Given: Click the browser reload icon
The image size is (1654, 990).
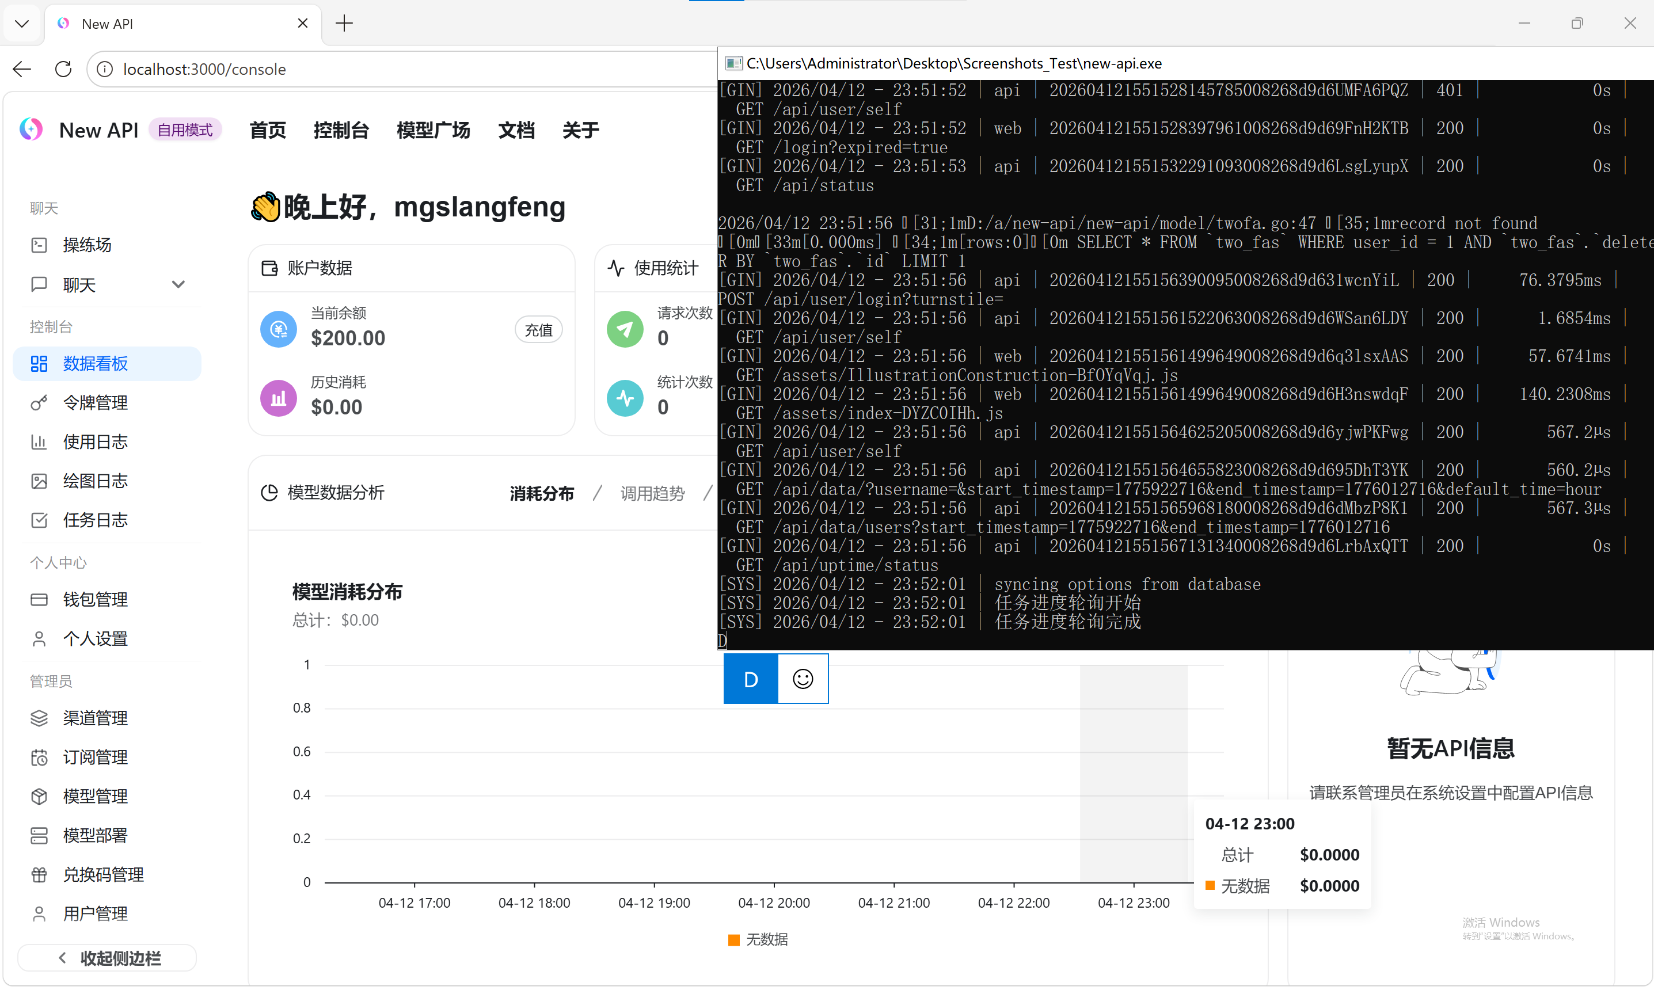Looking at the screenshot, I should pos(63,70).
